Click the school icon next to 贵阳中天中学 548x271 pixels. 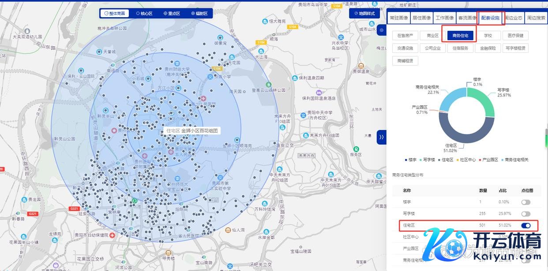click(x=303, y=115)
